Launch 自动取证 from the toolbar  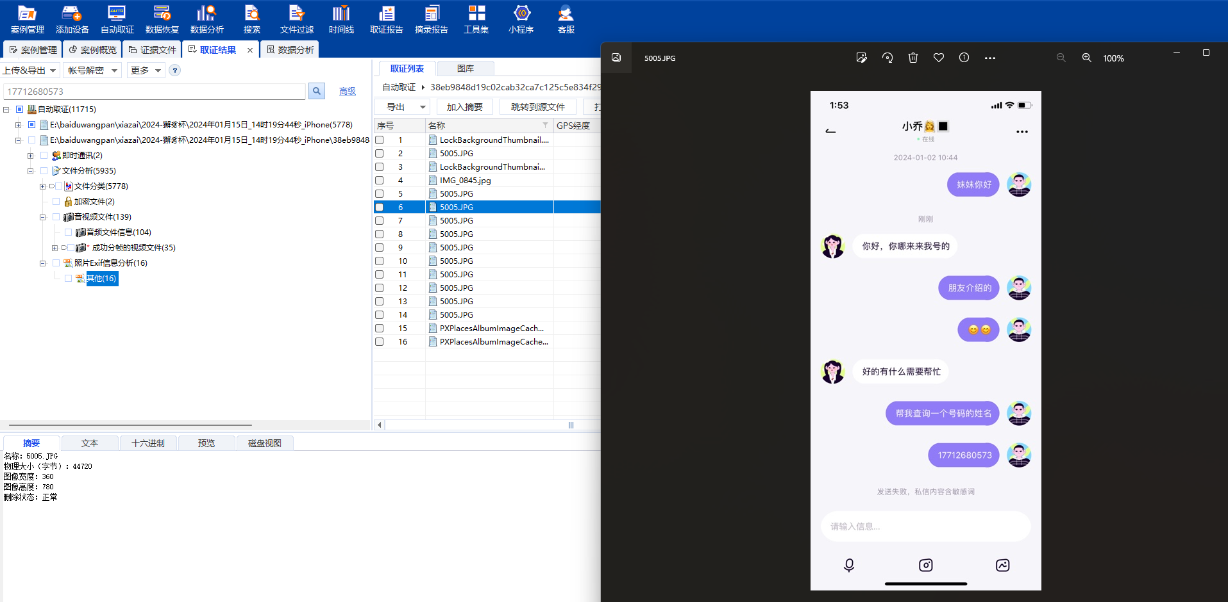pyautogui.click(x=117, y=19)
